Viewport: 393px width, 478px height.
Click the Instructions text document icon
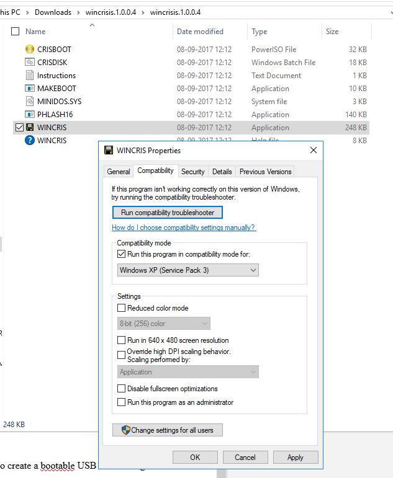click(x=30, y=75)
